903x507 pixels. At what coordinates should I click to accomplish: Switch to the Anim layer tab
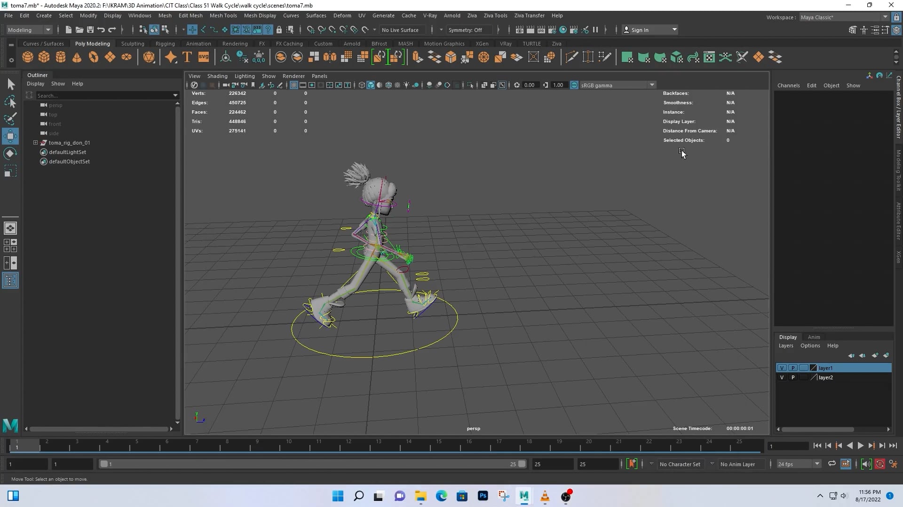(814, 337)
